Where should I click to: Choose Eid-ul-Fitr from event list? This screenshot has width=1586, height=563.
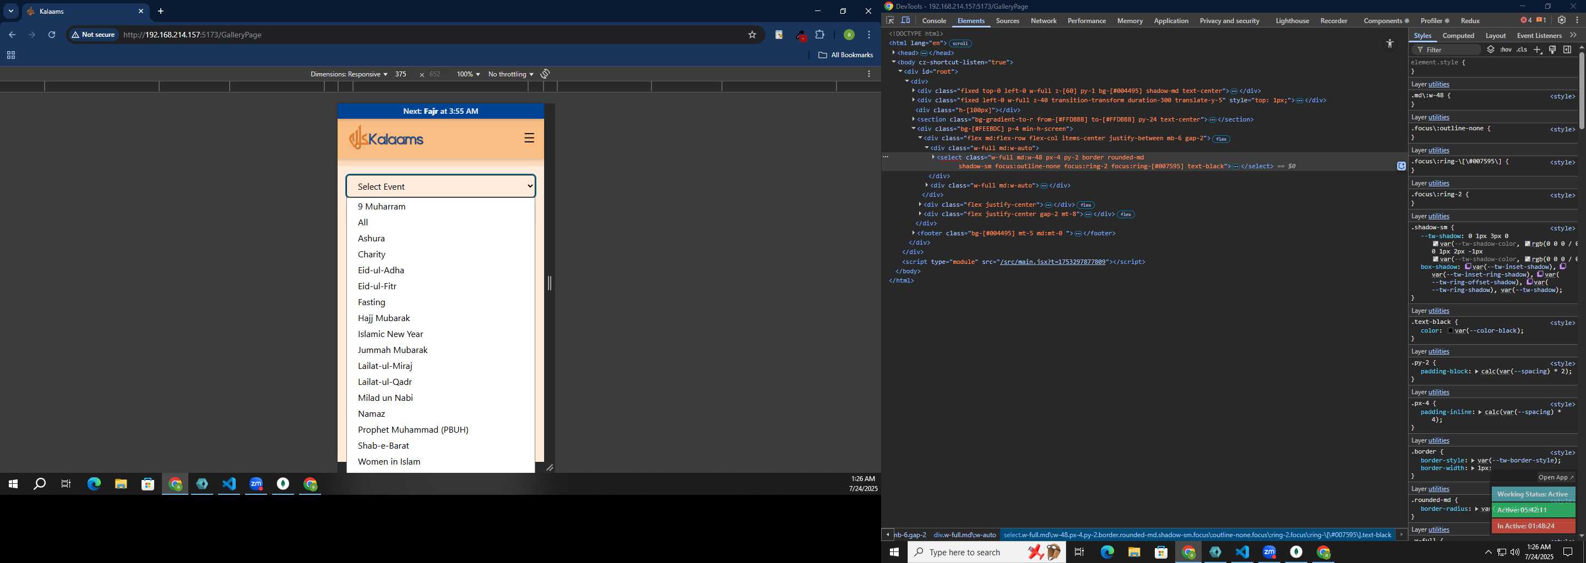point(441,286)
